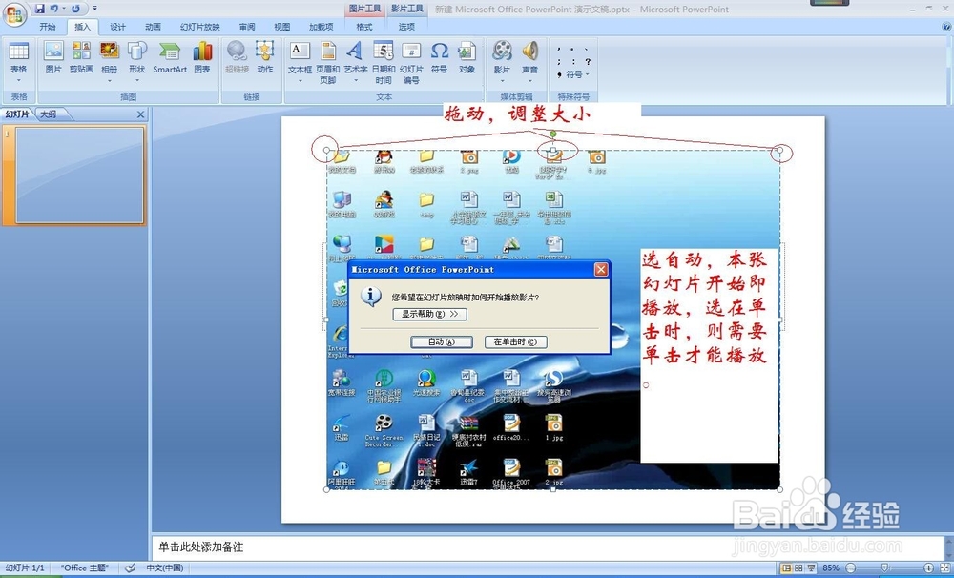Open the round Office button menu
The width and height of the screenshot is (954, 578).
(x=14, y=14)
